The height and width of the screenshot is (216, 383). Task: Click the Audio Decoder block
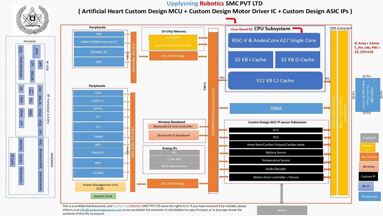click(276, 169)
